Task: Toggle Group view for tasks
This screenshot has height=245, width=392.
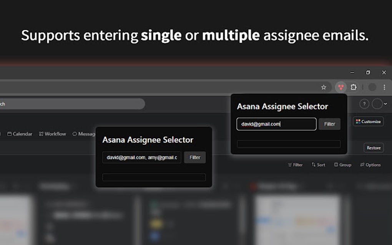Action: coord(342,164)
